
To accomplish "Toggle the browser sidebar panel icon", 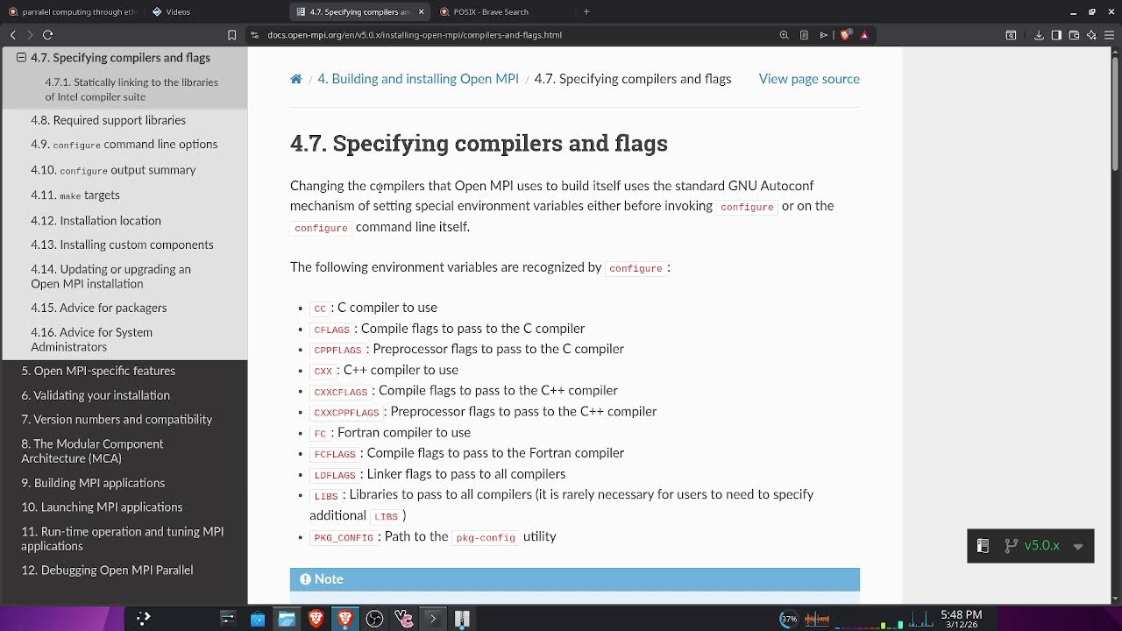I will (x=1056, y=35).
